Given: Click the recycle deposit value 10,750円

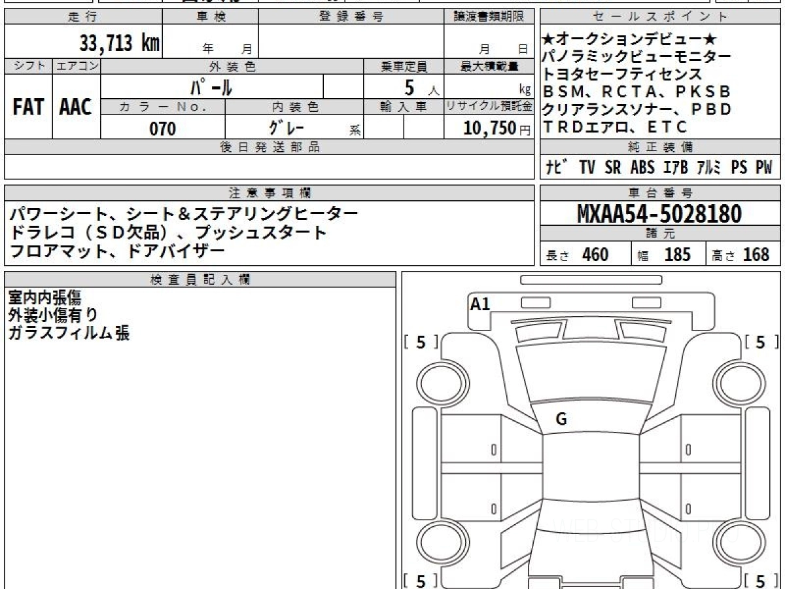Looking at the screenshot, I should click(x=497, y=128).
